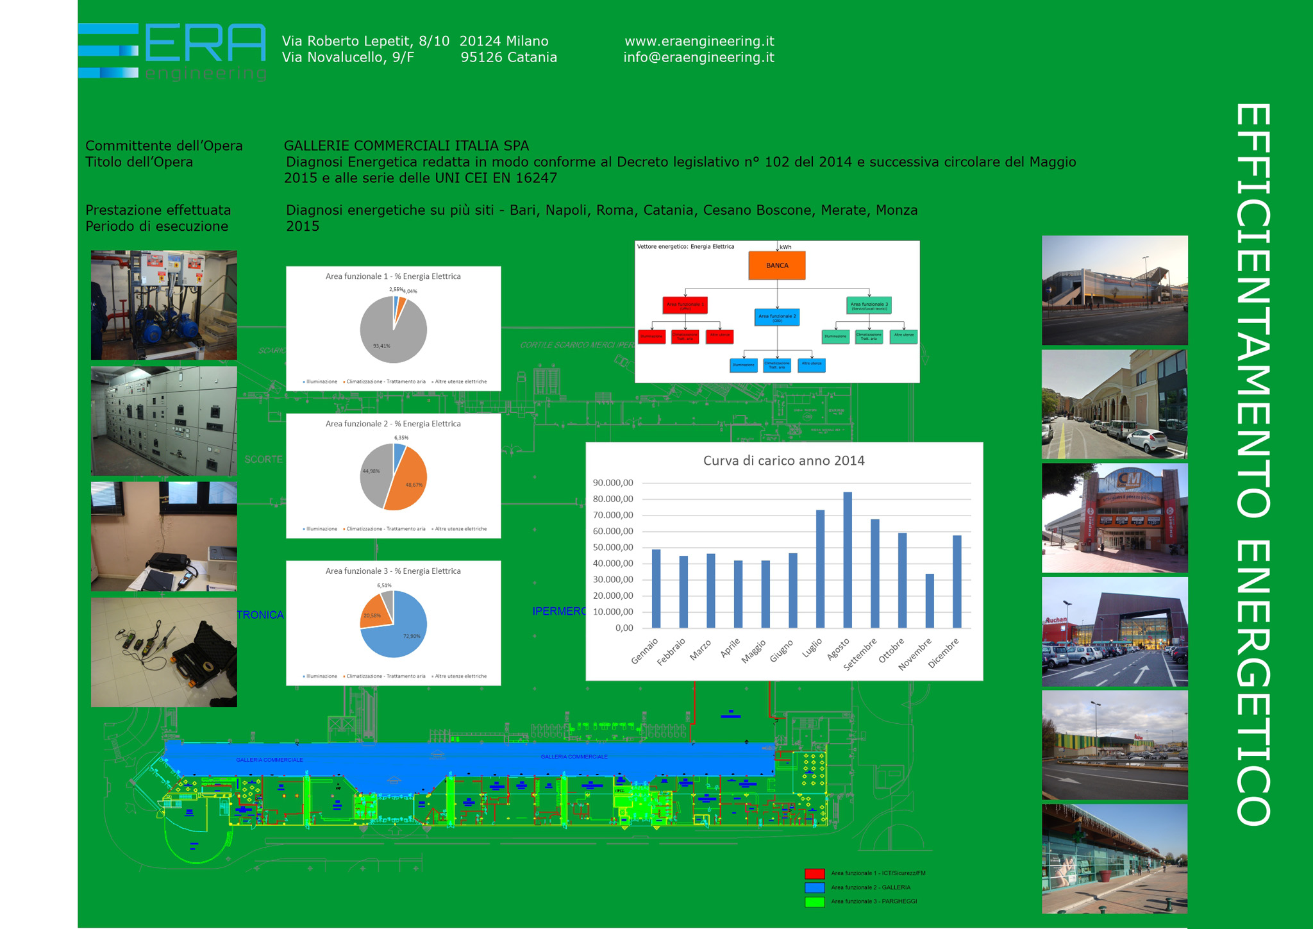
Task: Click the blue Area funzionale 2 diagram box
Action: [776, 317]
